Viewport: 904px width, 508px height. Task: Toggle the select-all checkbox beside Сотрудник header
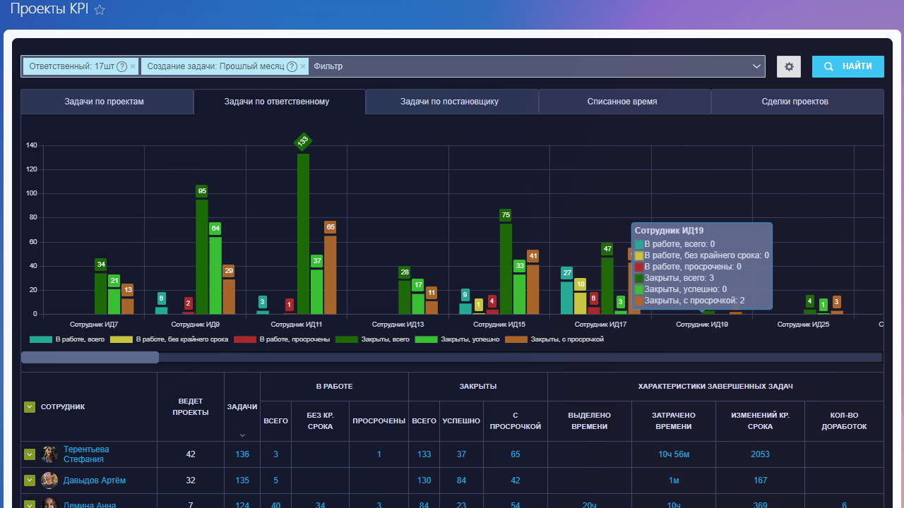pyautogui.click(x=30, y=406)
